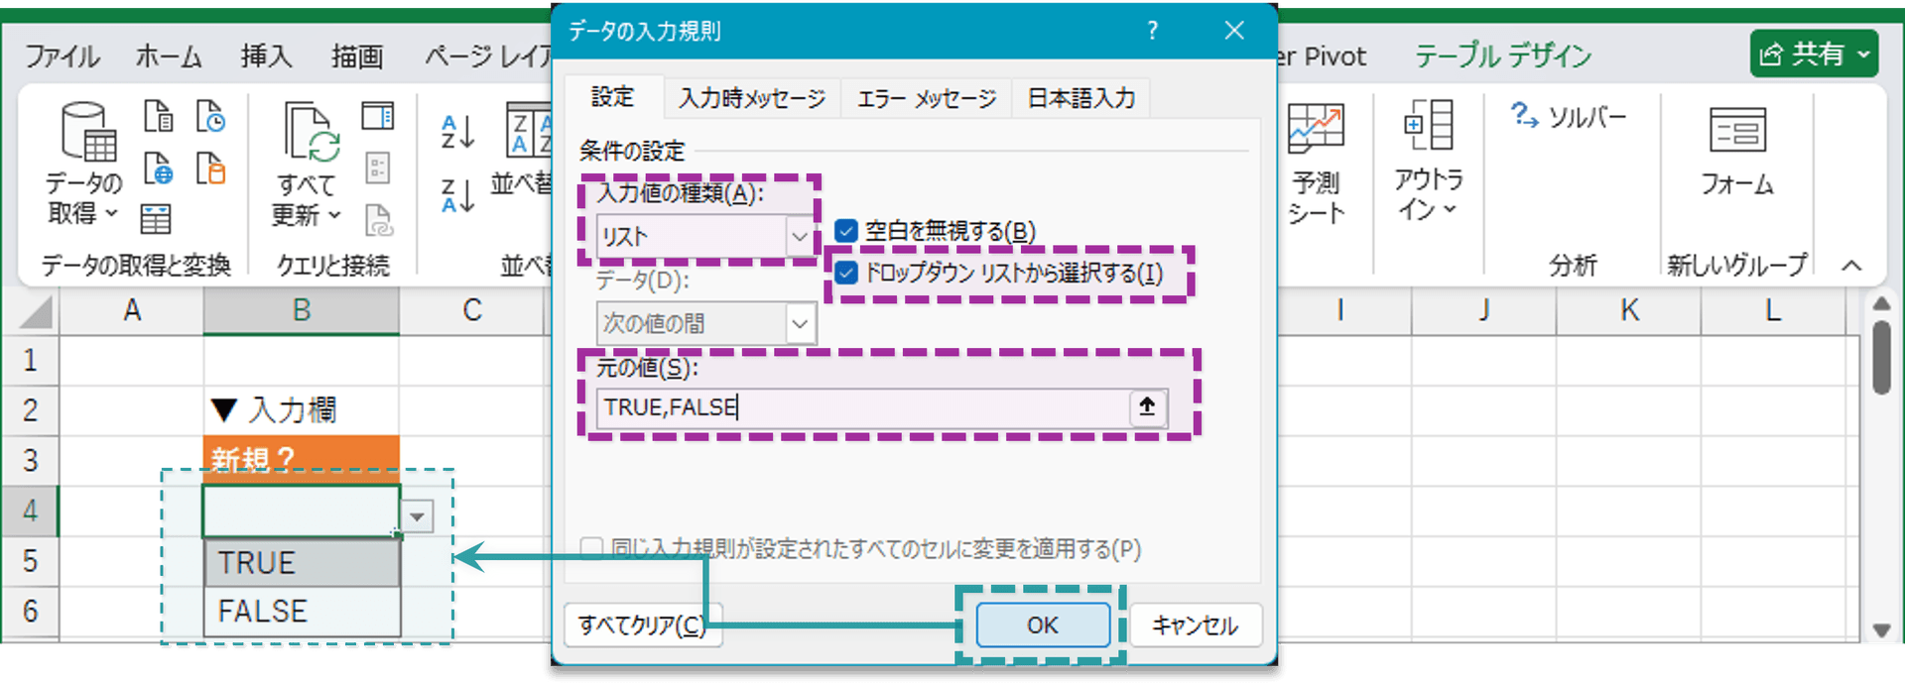This screenshot has height=685, width=1905.
Task: Open the データの取得 (Get Data) menu
Action: click(84, 162)
